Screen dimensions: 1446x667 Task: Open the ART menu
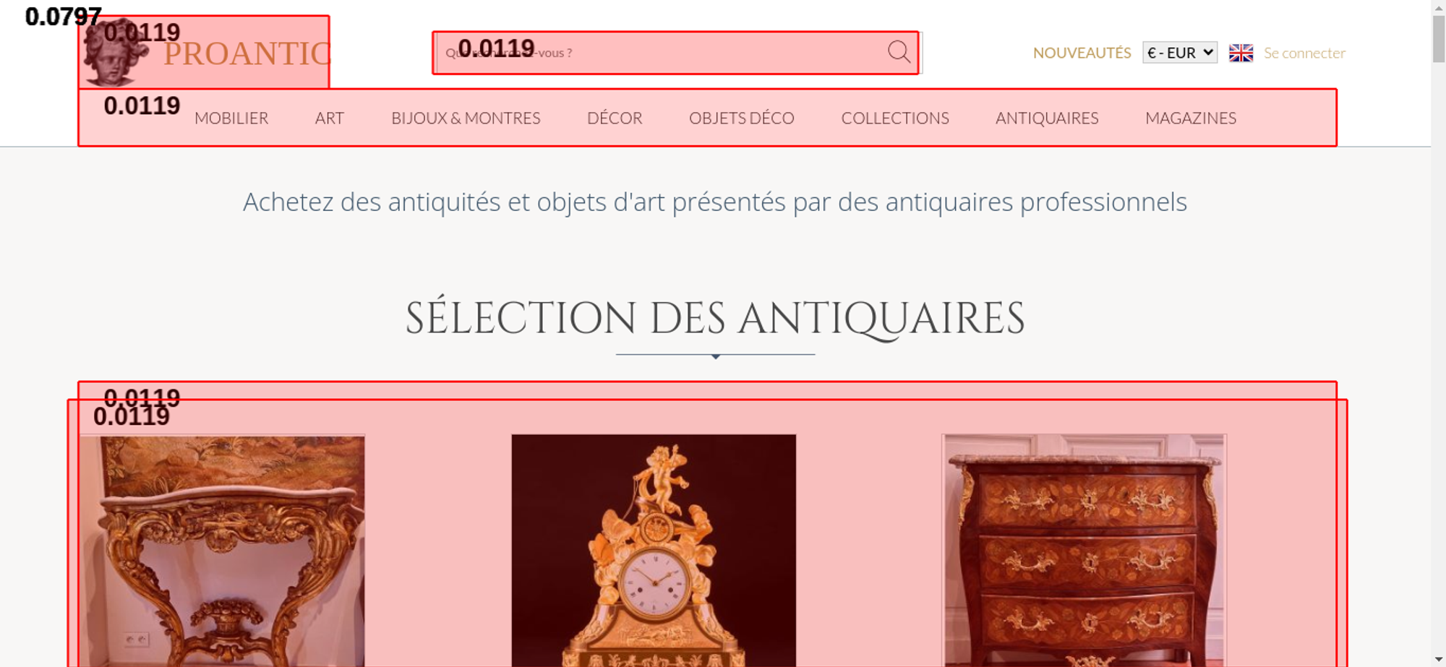pos(330,118)
